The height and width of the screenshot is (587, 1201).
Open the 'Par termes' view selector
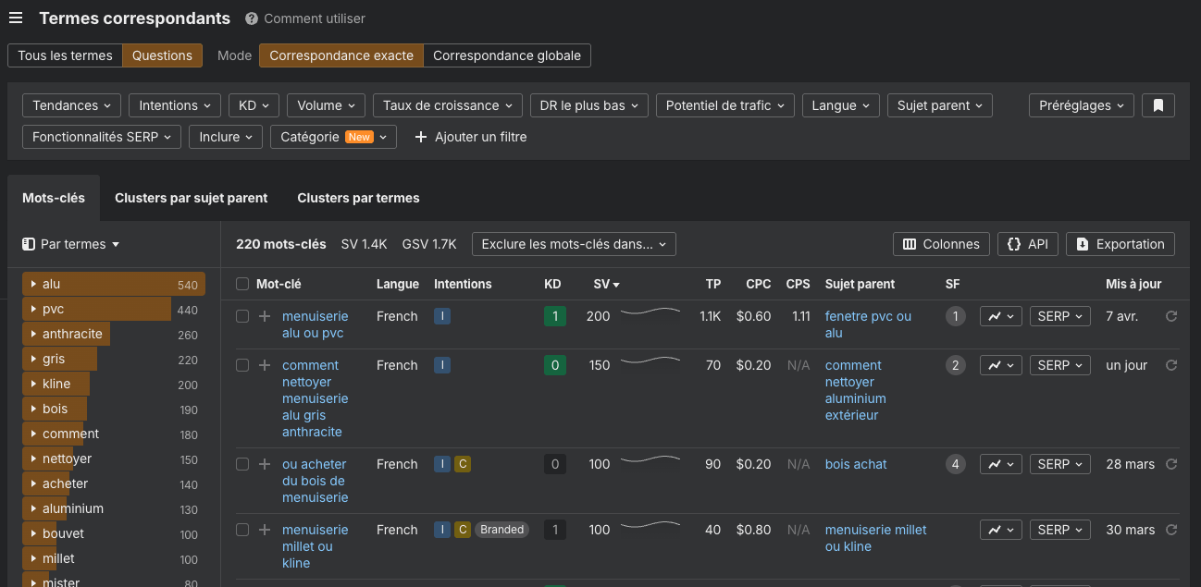click(70, 244)
